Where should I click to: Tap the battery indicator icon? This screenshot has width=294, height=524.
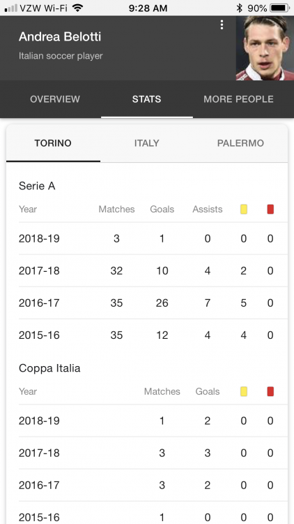(x=279, y=8)
